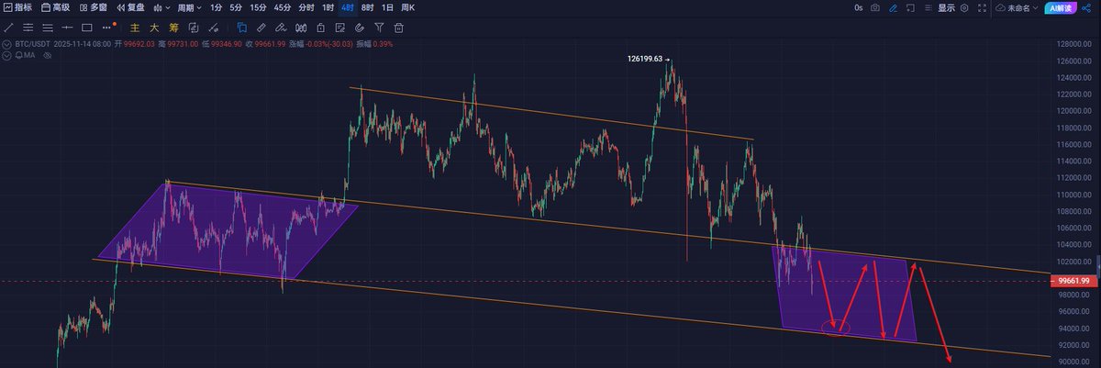Click the percent measure tool icon

[213, 28]
